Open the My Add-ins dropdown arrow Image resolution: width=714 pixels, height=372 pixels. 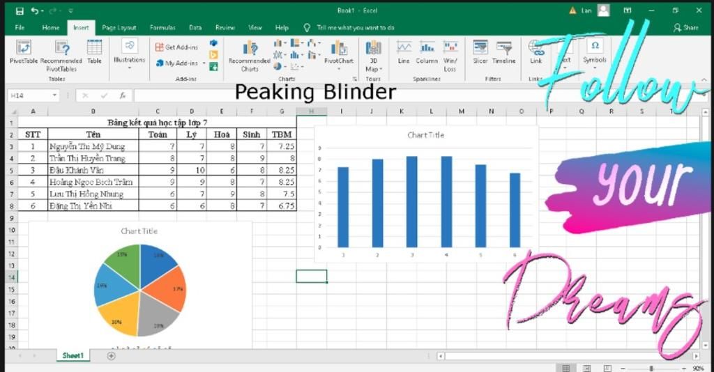204,63
